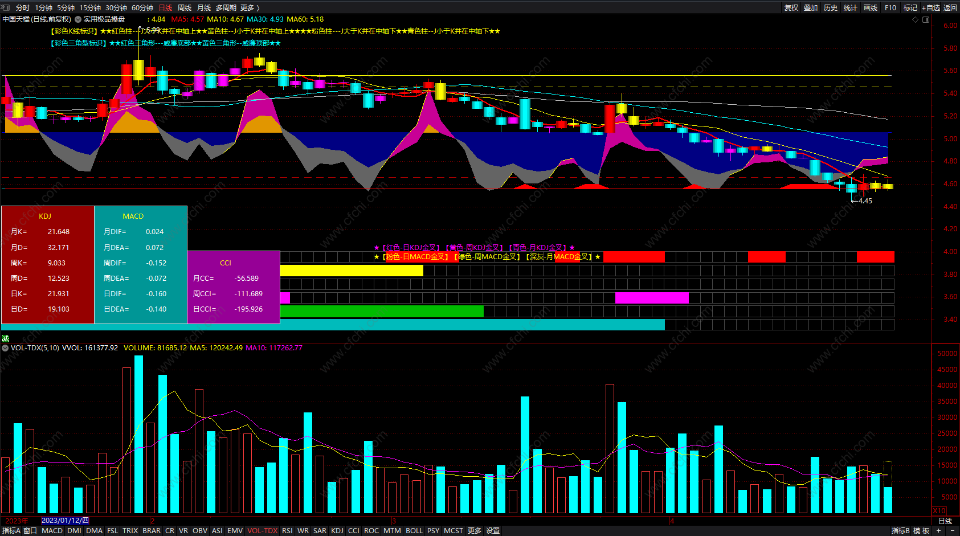Open 多周期 multi-period view

click(226, 7)
